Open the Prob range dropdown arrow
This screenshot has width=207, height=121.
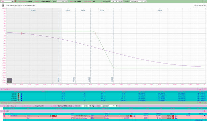122,1
